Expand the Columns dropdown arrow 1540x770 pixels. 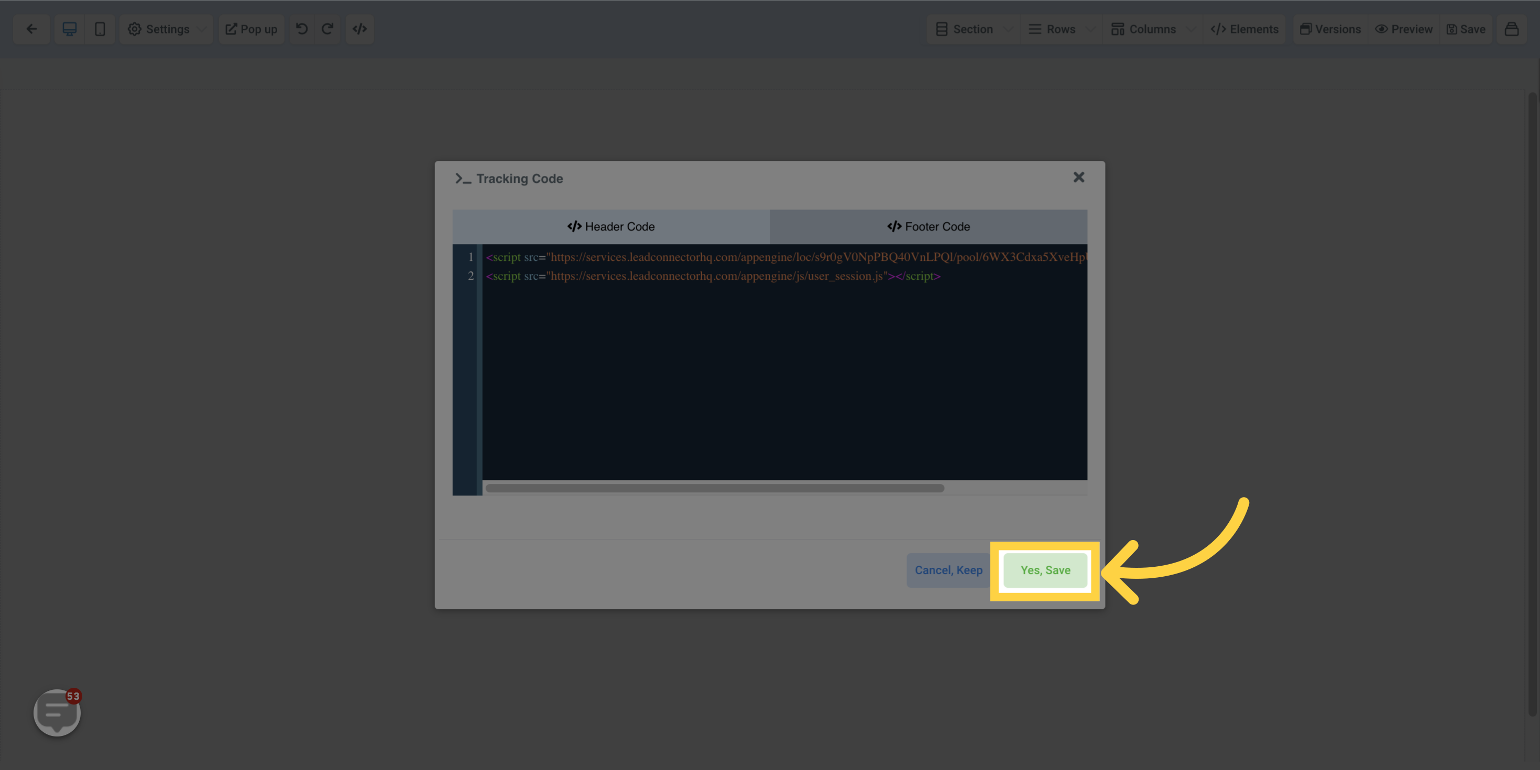1191,29
